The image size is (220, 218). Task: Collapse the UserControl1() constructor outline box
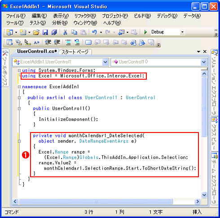19,108
